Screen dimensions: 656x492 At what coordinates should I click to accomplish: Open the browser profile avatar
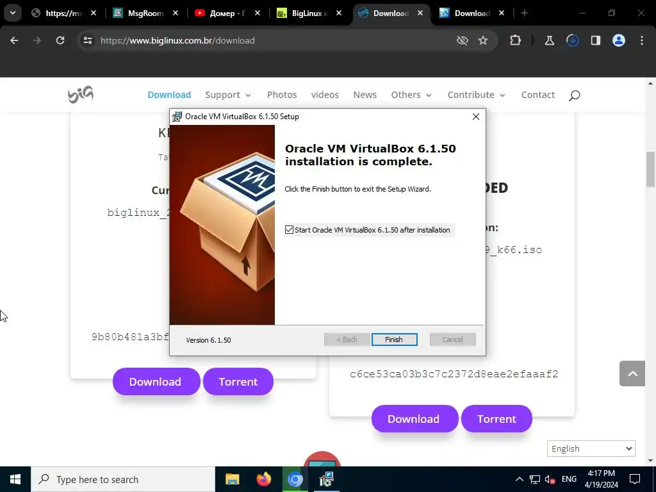pos(618,40)
